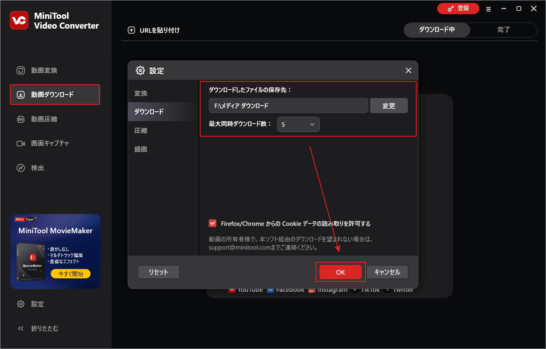Click the 動画ダウンロード download icon
Viewport: 546px width, 349px height.
(x=20, y=95)
